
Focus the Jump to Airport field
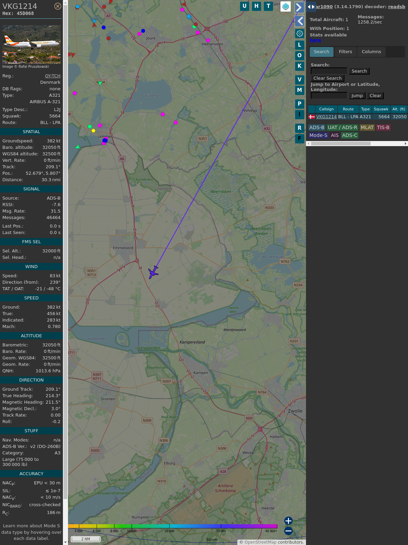click(x=329, y=95)
